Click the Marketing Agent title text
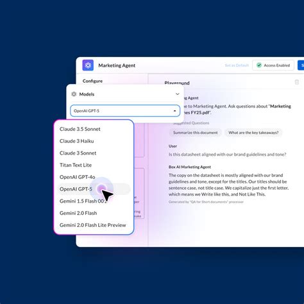The height and width of the screenshot is (304, 304). [x=117, y=65]
